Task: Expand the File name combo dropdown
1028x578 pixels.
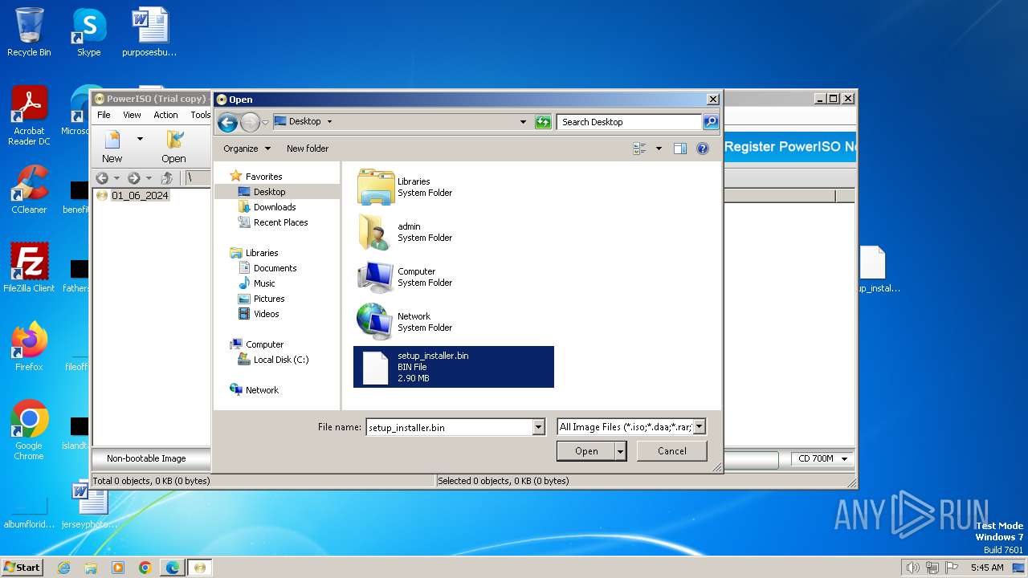Action: (539, 427)
